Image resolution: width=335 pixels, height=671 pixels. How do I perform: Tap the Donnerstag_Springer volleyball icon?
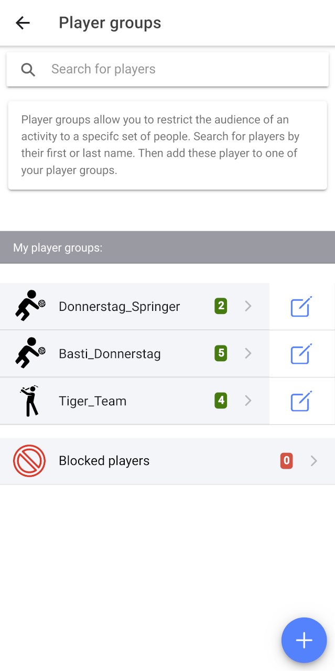[x=29, y=306]
